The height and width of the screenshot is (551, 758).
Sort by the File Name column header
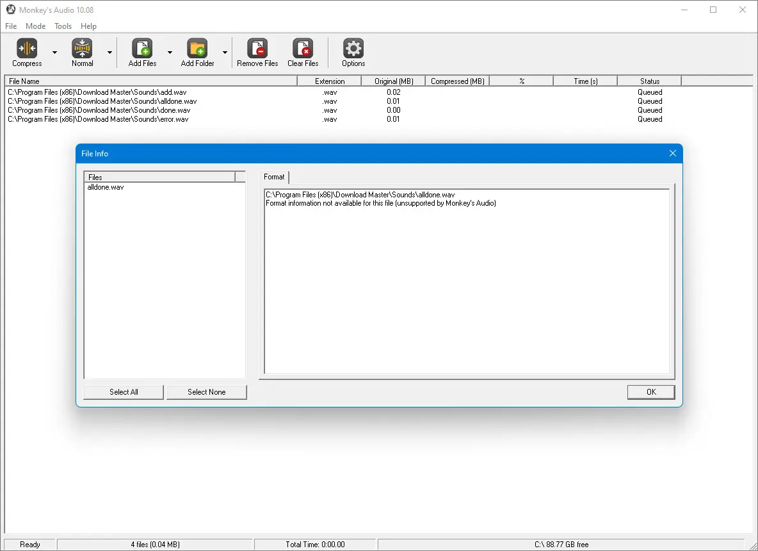coord(151,81)
